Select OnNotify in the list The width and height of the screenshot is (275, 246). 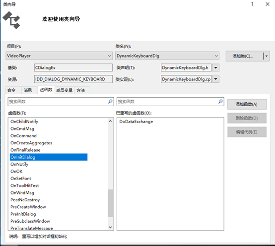pyautogui.click(x=19, y=164)
